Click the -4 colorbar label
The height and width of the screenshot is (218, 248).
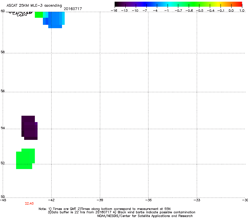pos(156,11)
